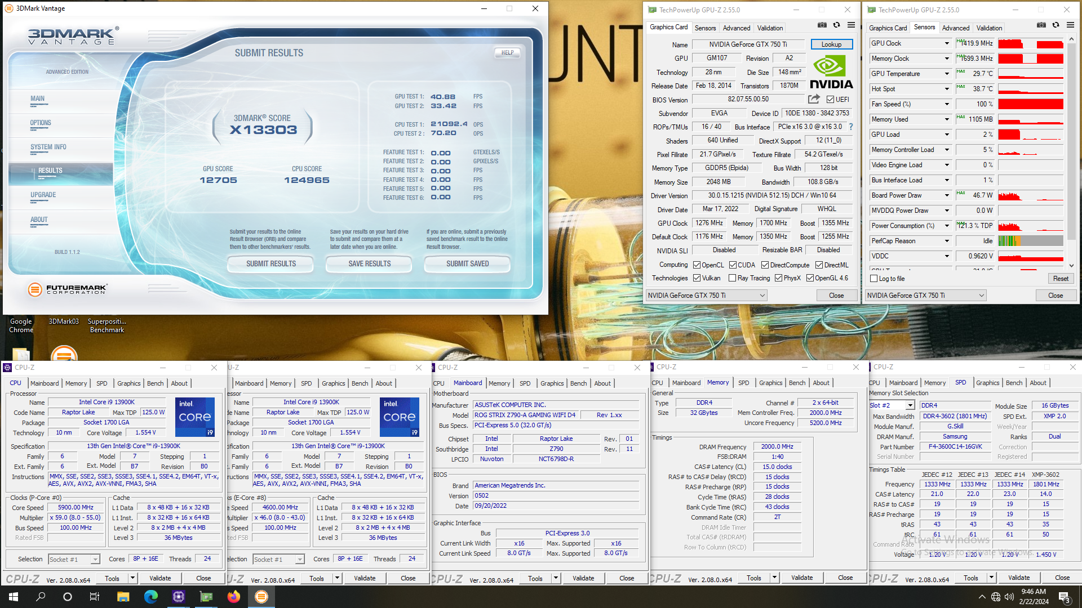Click the Fan Speed red graph bar
This screenshot has height=608, width=1082.
1031,104
